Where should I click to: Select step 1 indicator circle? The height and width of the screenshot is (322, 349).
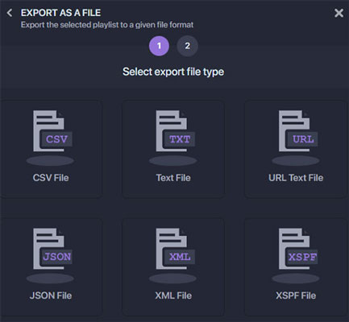(x=159, y=46)
